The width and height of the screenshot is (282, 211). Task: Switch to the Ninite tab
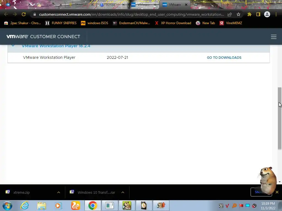click(x=110, y=5)
